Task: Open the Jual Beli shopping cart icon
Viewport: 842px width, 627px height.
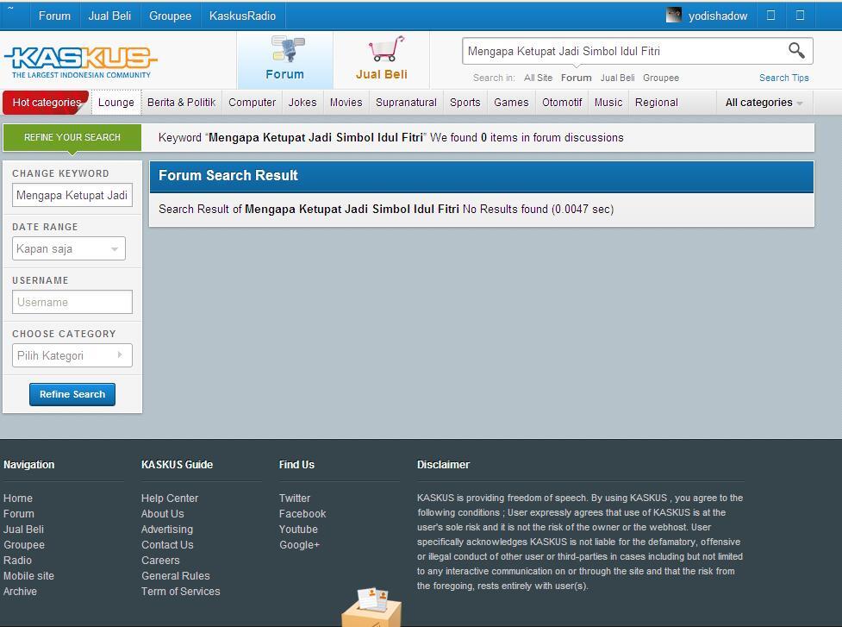Action: pos(386,49)
